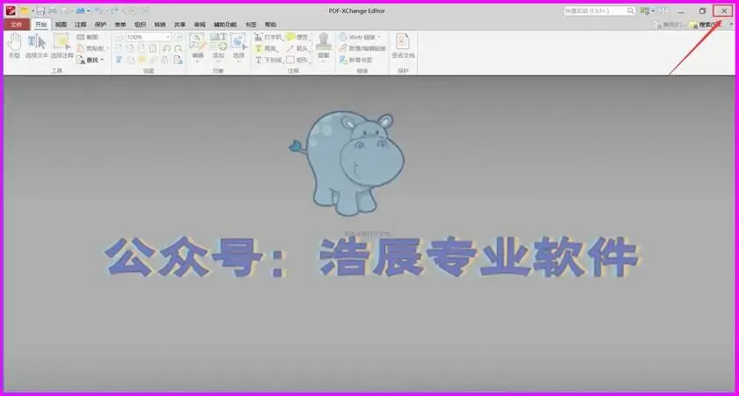This screenshot has height=396, width=739.
Task: Expand the Web 链接 dropdown
Action: [x=378, y=37]
